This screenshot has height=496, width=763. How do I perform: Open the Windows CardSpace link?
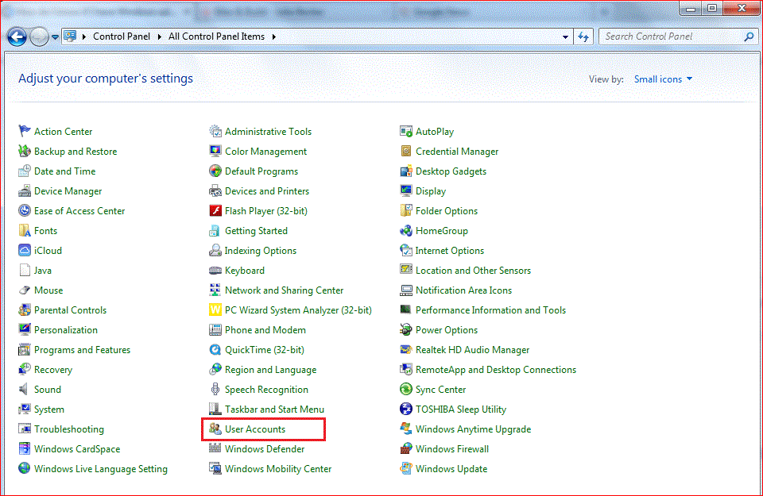click(x=77, y=449)
